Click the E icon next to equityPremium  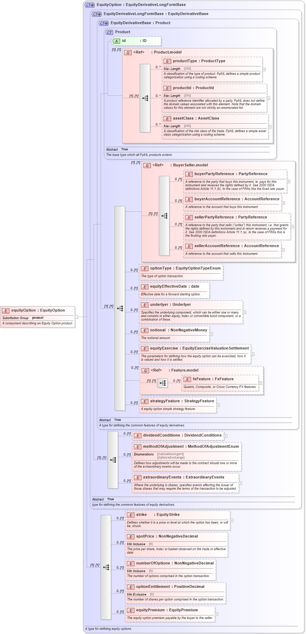tap(131, 611)
